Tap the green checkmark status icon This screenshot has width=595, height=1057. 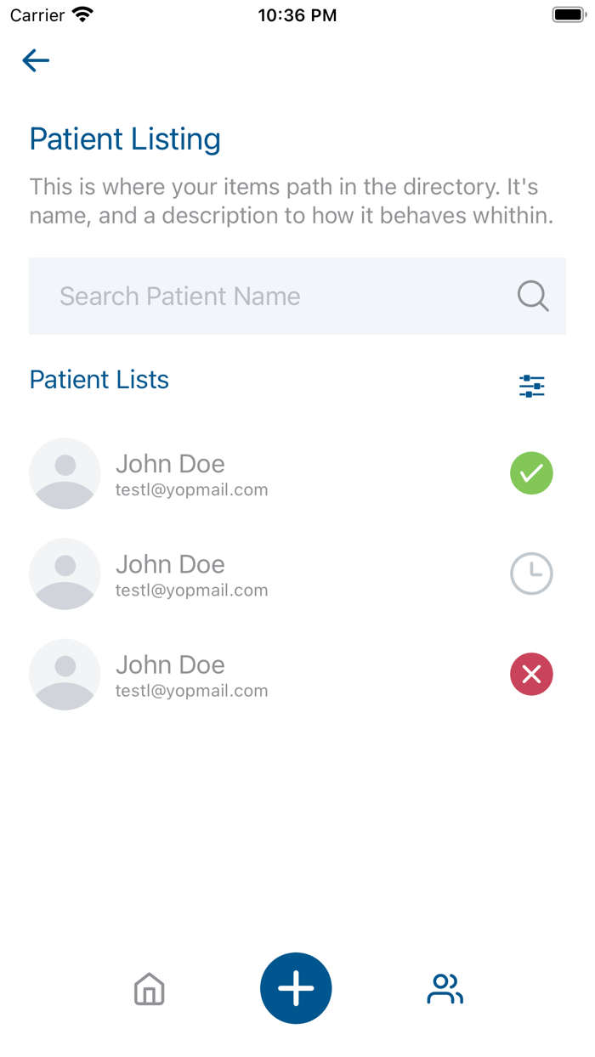point(531,473)
